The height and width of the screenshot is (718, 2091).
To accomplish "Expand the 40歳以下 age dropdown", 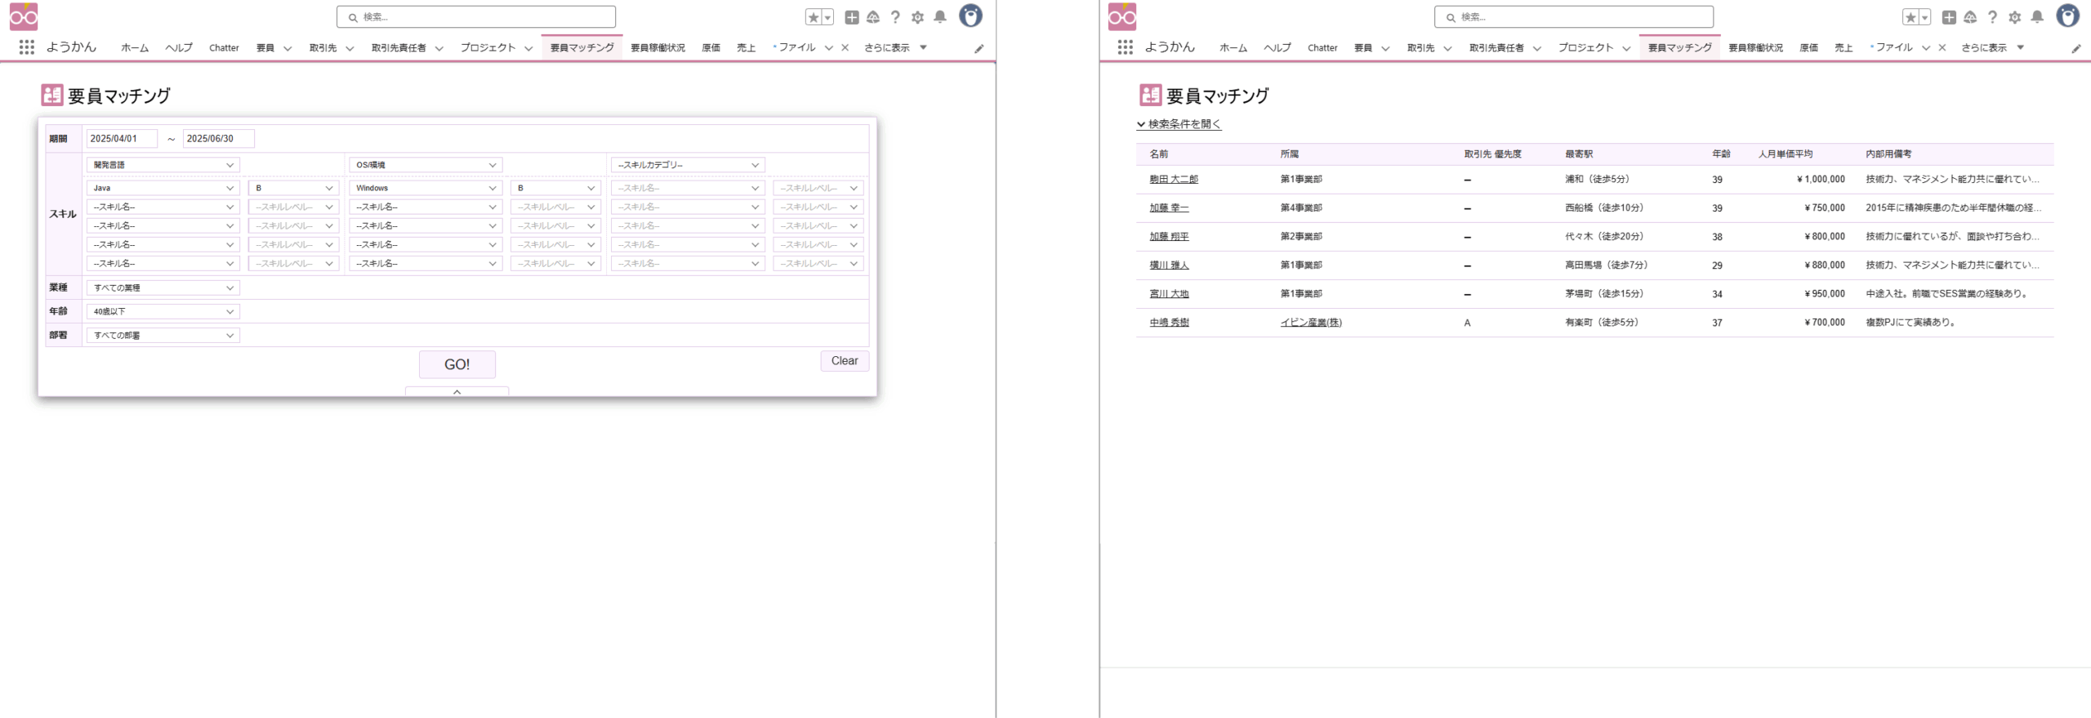I will point(163,311).
